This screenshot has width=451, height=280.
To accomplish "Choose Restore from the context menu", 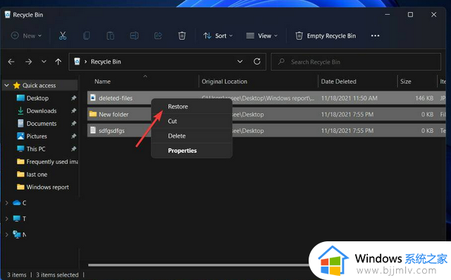I will (192, 106).
